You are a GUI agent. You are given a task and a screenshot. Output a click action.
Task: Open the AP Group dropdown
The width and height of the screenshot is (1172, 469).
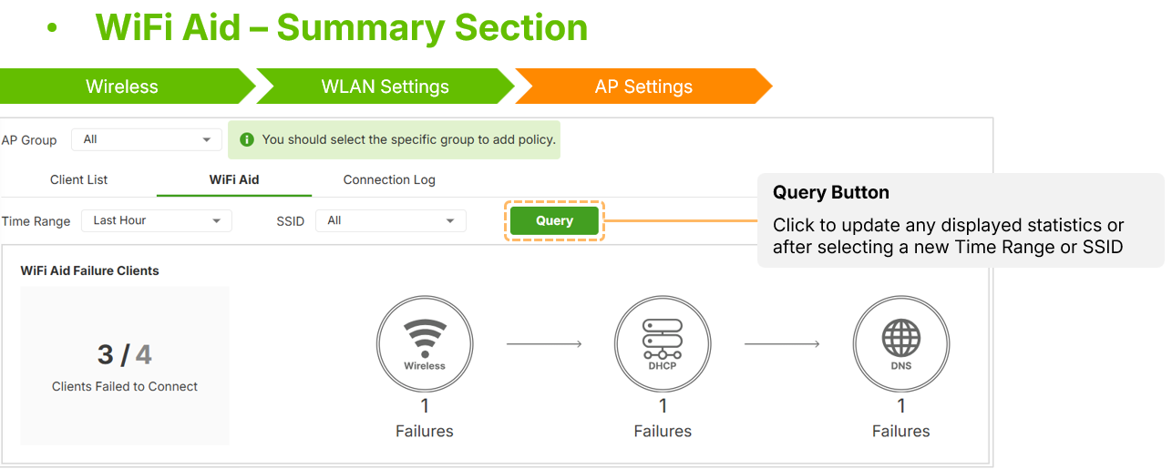point(147,139)
